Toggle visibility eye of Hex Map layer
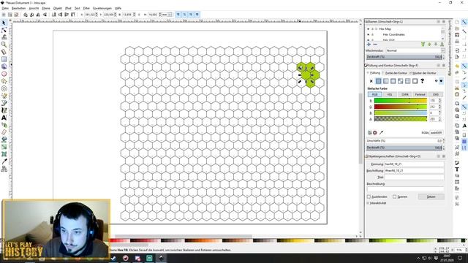The image size is (468, 263). (x=368, y=29)
